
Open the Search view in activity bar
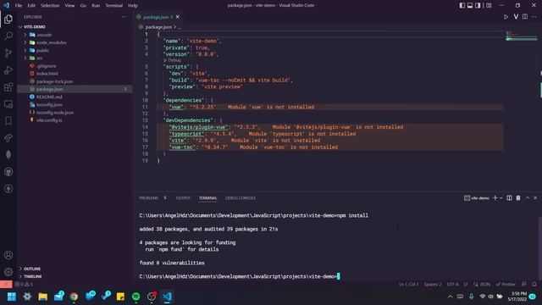coord(8,36)
